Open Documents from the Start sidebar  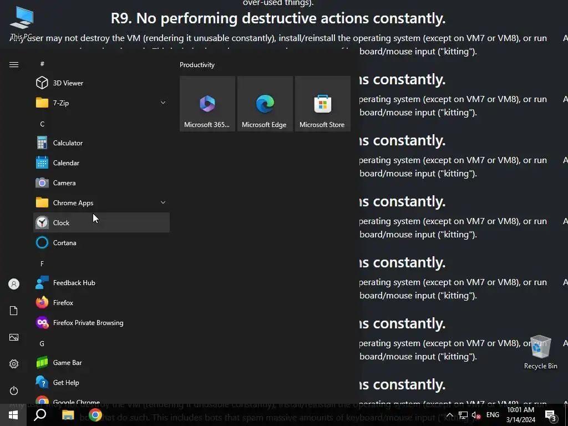click(14, 311)
